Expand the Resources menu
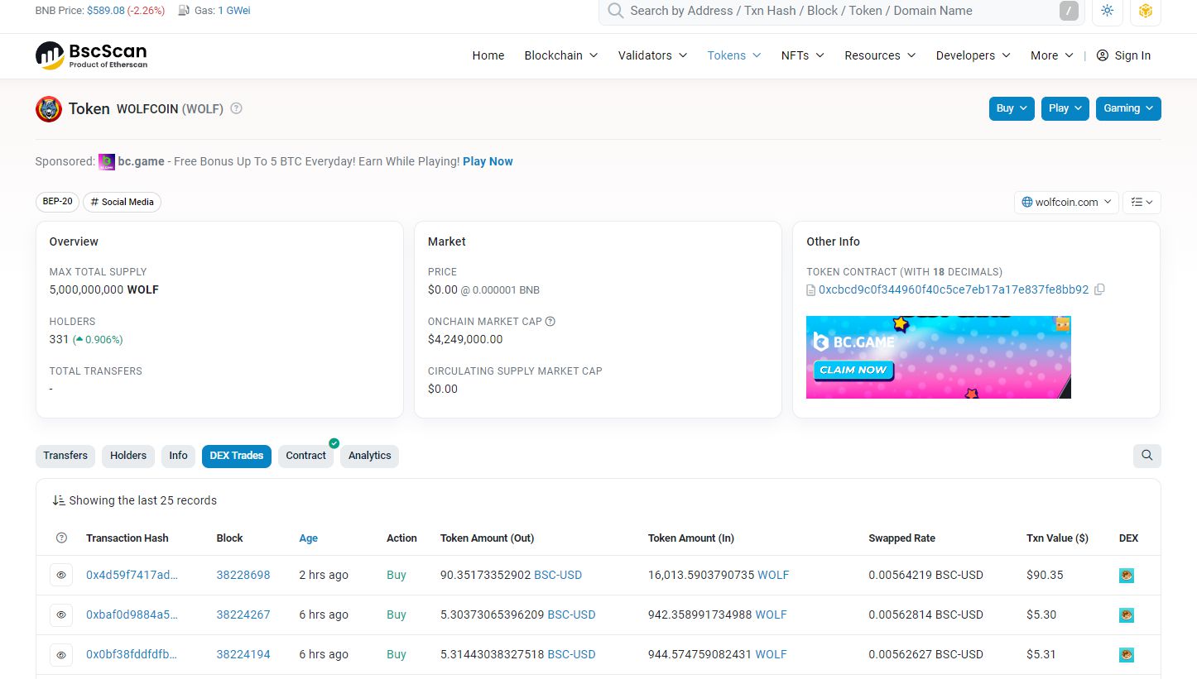 click(880, 55)
